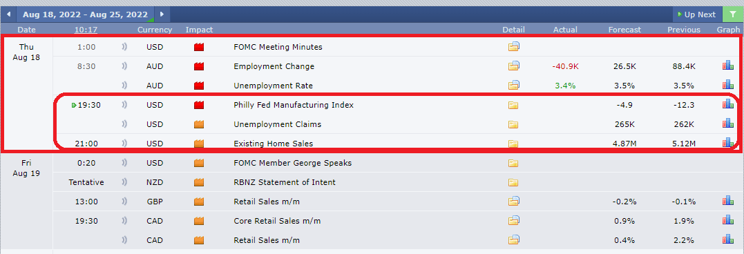
Task: Toggle sound alert for CAD Core Retail Sales
Action: pos(125,221)
